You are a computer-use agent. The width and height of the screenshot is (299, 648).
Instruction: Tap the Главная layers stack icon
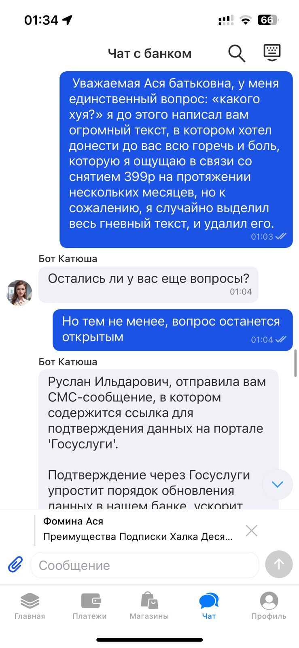click(x=30, y=601)
